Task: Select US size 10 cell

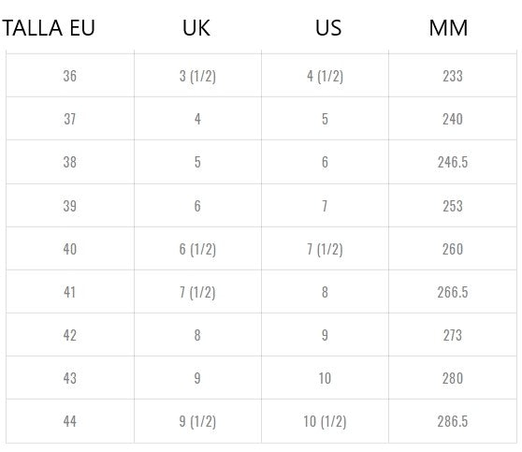Action: [325, 378]
